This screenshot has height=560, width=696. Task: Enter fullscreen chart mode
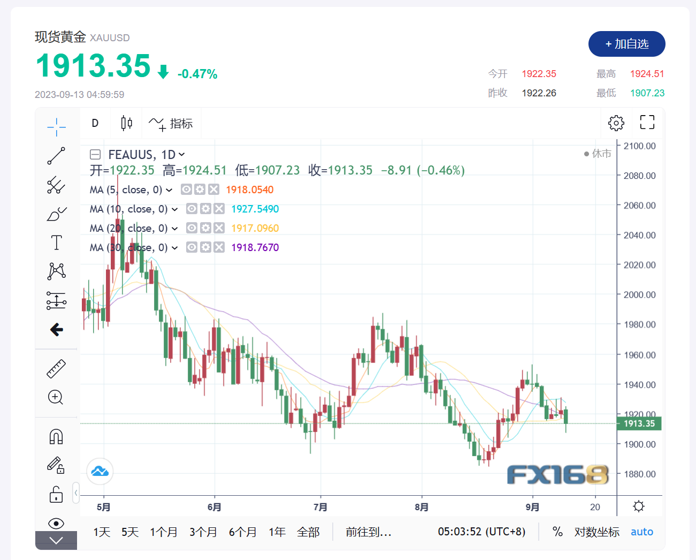pos(647,123)
